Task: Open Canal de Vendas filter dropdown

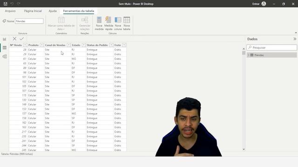Action: point(68,45)
